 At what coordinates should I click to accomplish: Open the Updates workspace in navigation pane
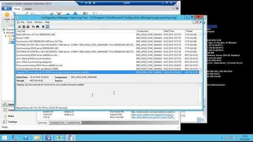[x=9, y=105]
